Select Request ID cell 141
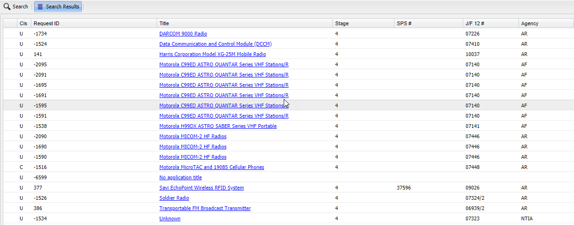This screenshot has width=574, height=225. [x=38, y=54]
